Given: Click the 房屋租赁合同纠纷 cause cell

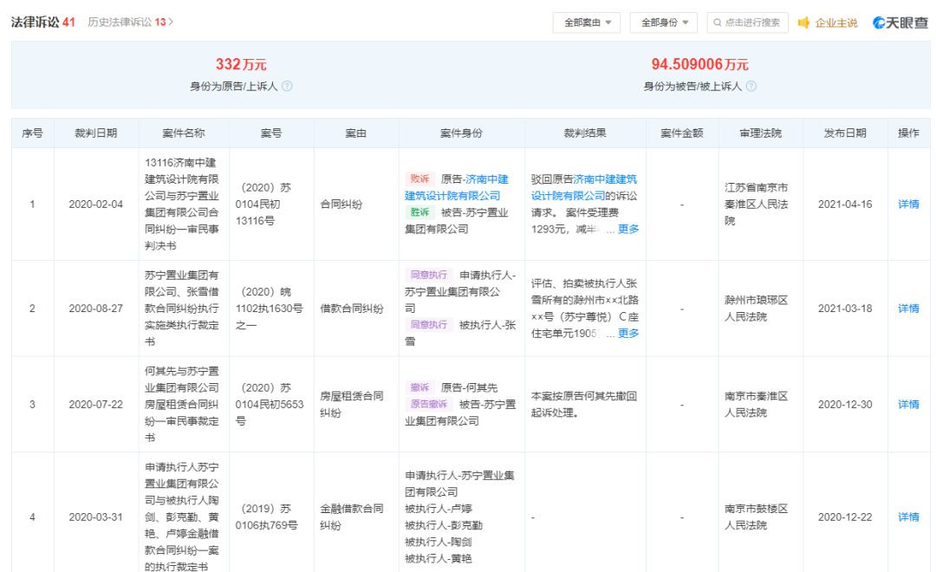Looking at the screenshot, I should (x=352, y=404).
